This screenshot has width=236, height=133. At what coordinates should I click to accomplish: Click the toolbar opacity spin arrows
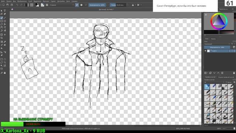click(107, 5)
